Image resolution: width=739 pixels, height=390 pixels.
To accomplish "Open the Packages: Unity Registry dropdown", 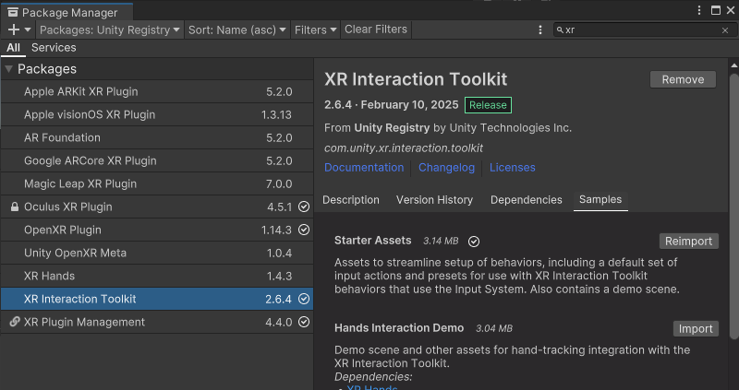I will coord(111,30).
